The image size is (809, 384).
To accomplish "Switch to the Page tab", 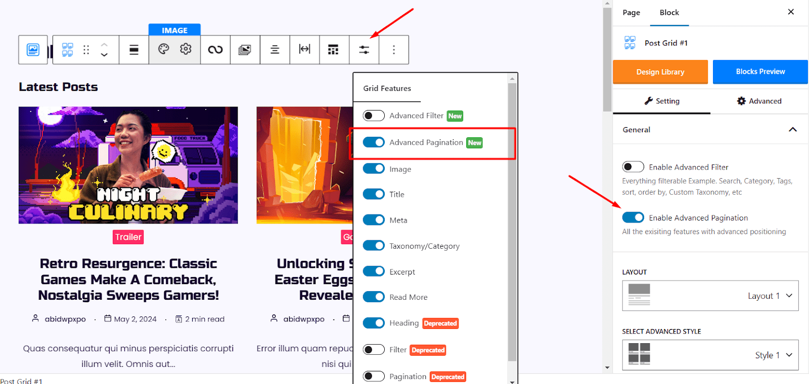I will click(x=631, y=13).
